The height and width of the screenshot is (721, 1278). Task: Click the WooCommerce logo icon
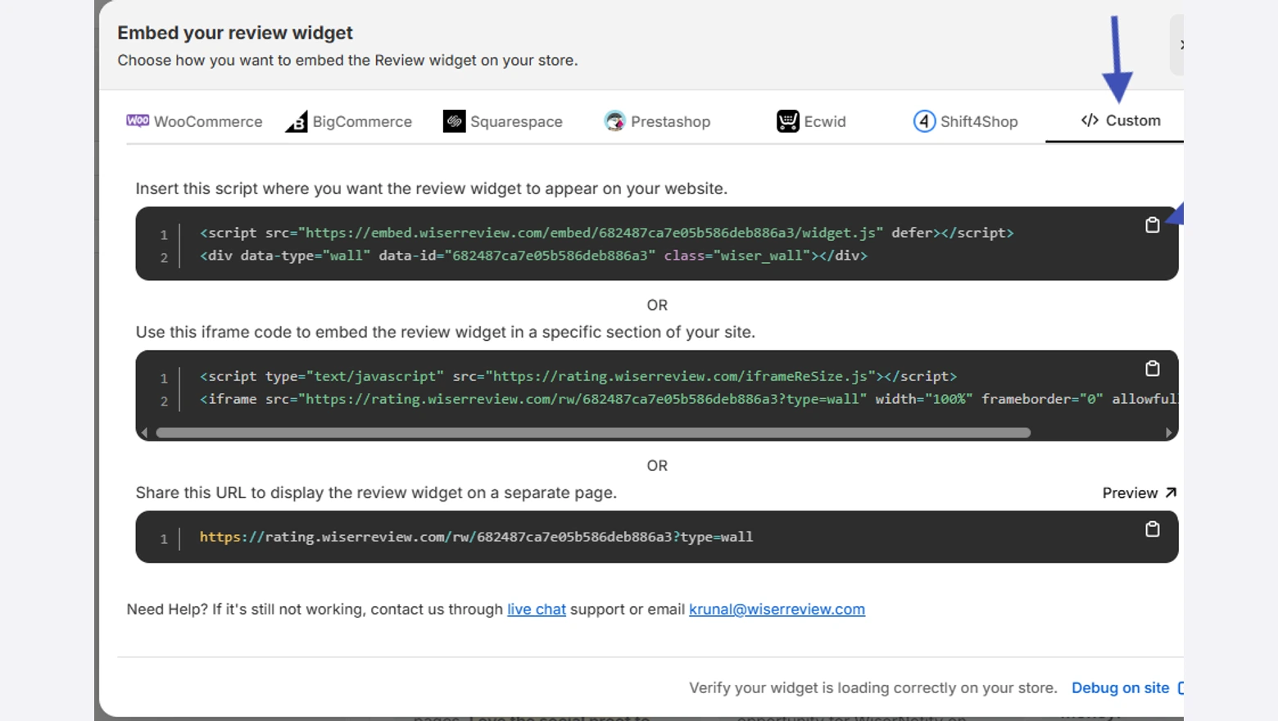[138, 120]
